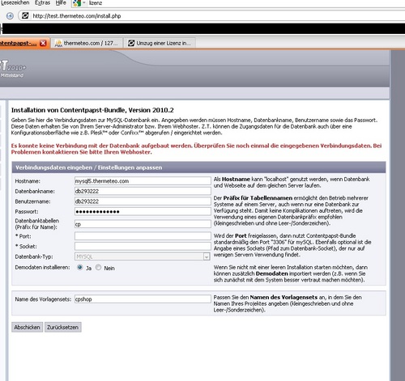Switch to the thermeteo.com / 127 tab
The height and width of the screenshot is (381, 405).
pyautogui.click(x=87, y=43)
